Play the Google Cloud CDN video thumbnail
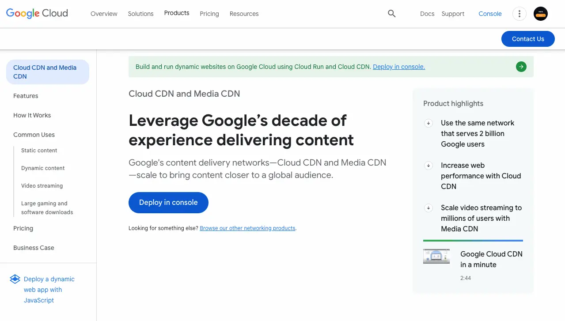This screenshot has width=565, height=321. click(436, 256)
